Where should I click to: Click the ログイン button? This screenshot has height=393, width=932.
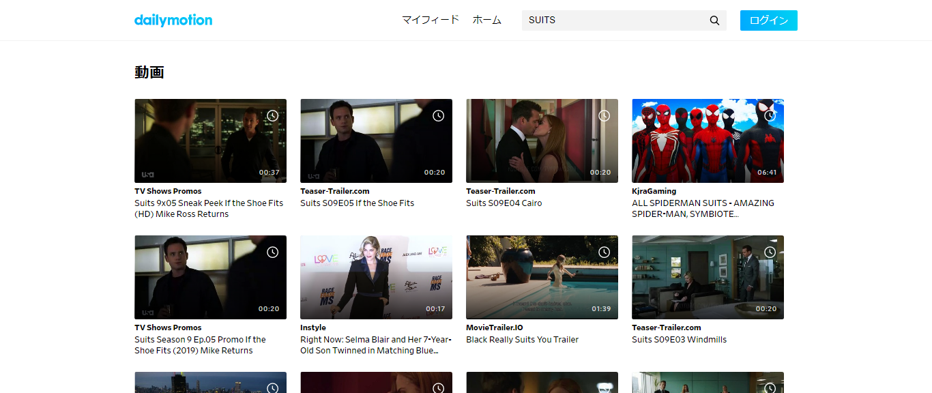tap(769, 20)
